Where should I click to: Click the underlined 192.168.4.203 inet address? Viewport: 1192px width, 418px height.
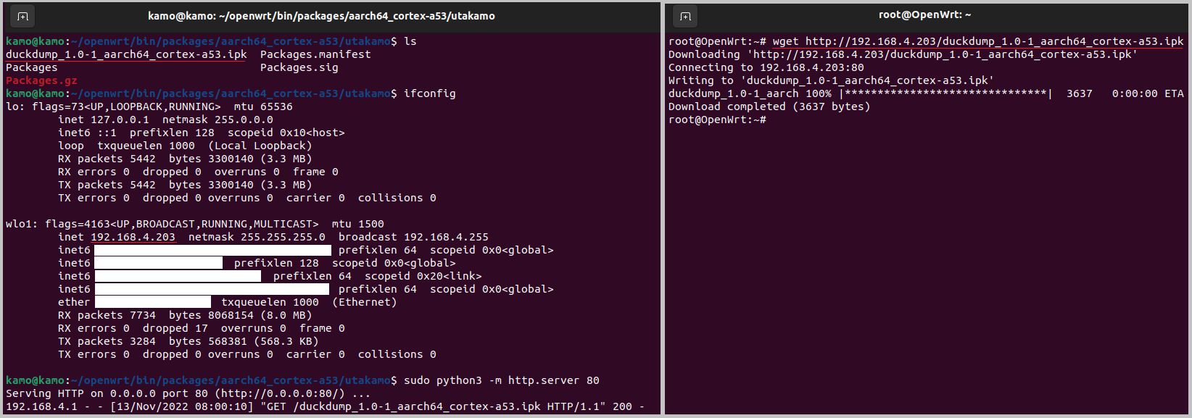pyautogui.click(x=133, y=237)
